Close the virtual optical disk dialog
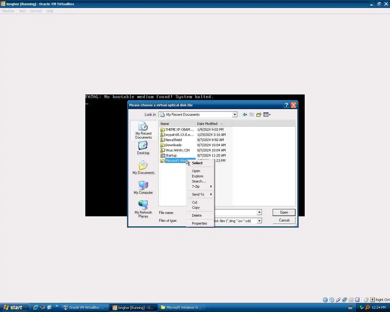 point(293,105)
